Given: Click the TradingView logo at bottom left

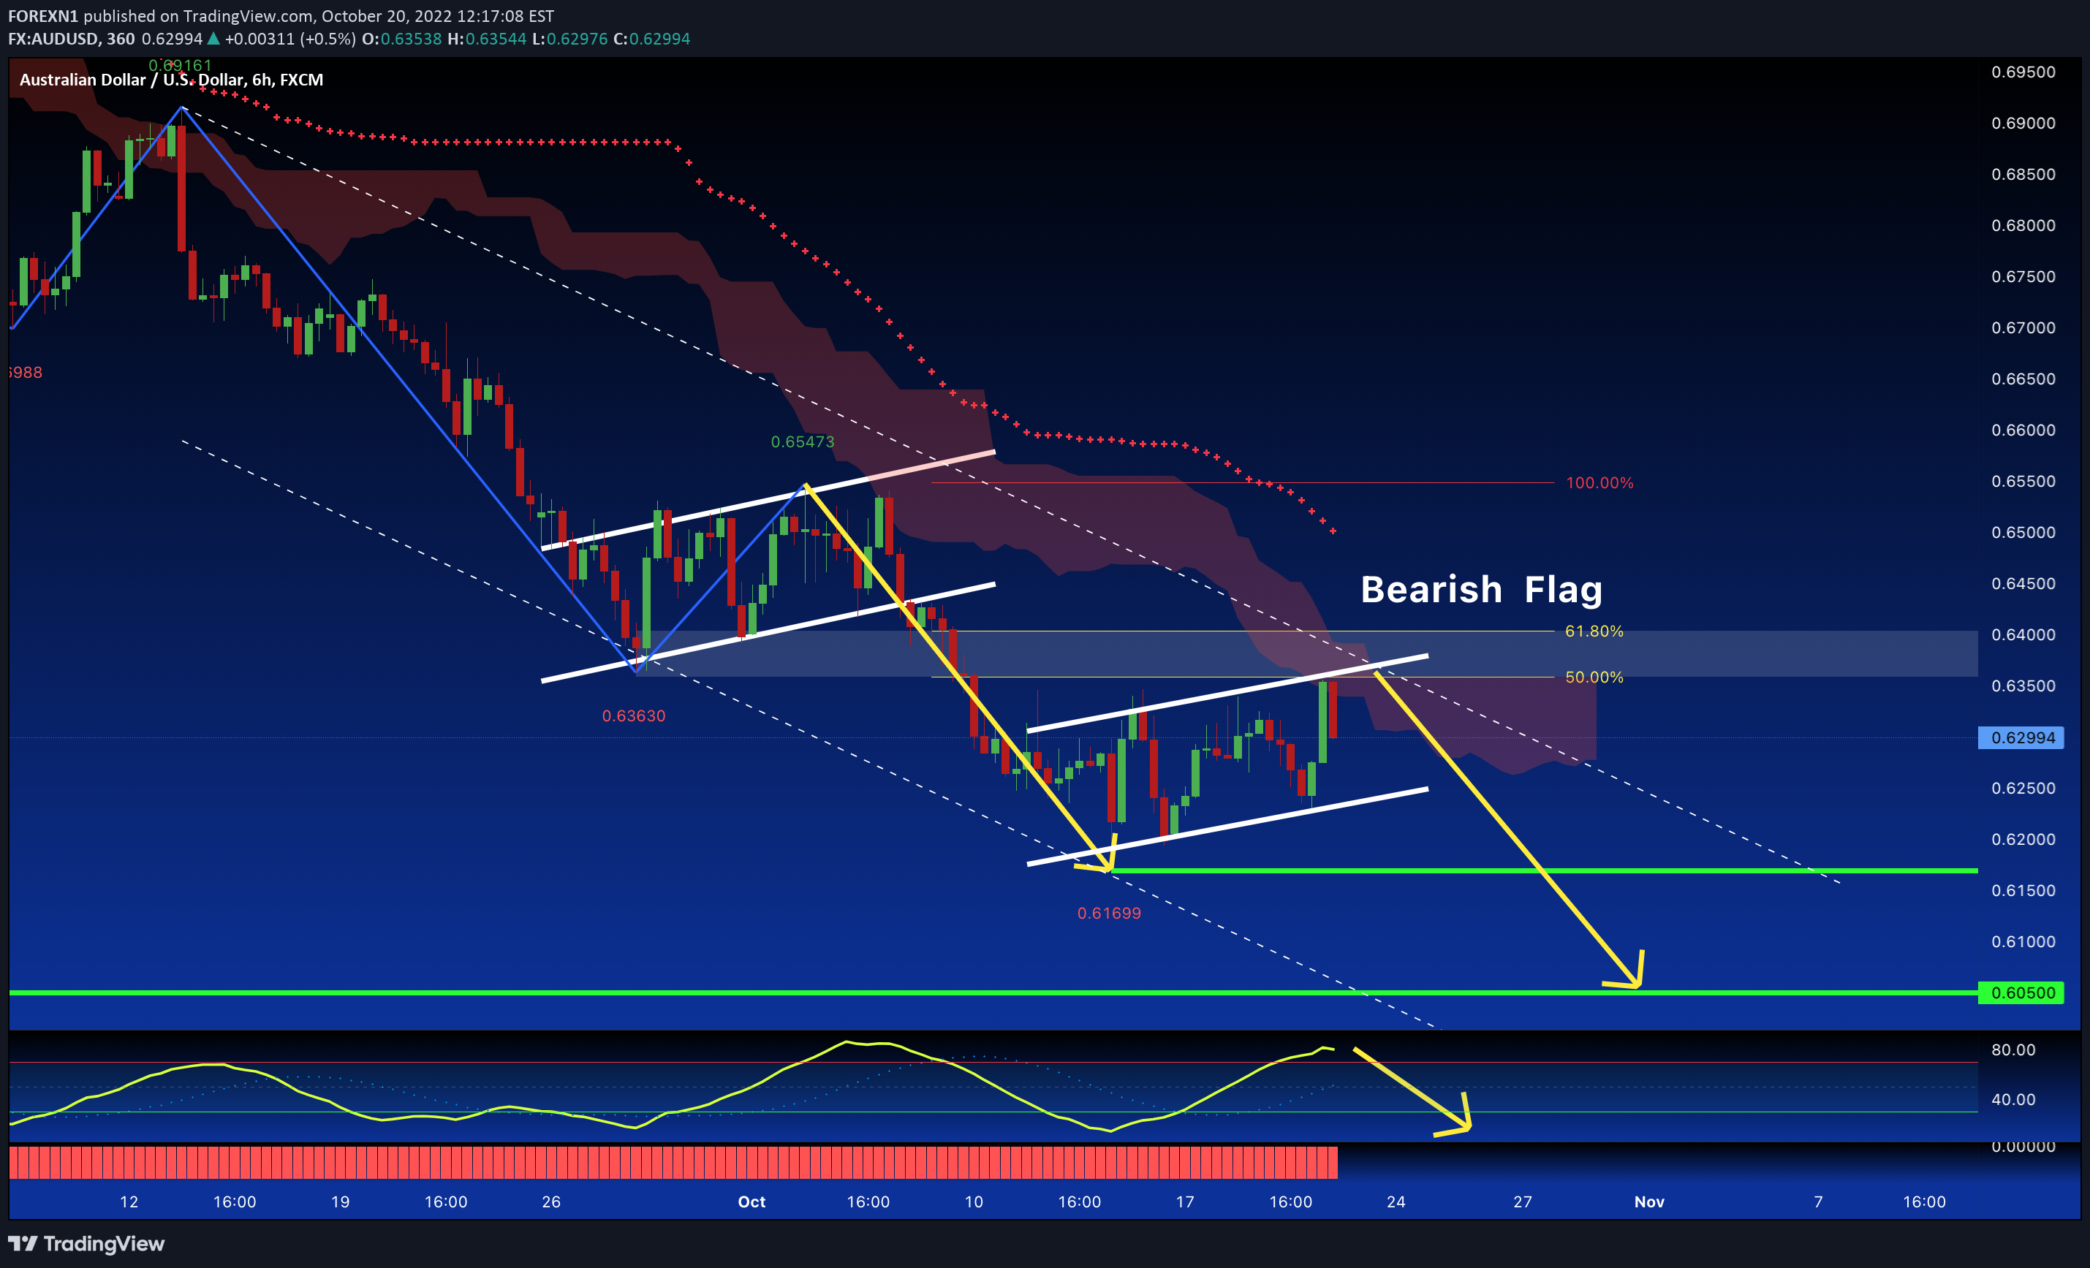Looking at the screenshot, I should [x=86, y=1243].
